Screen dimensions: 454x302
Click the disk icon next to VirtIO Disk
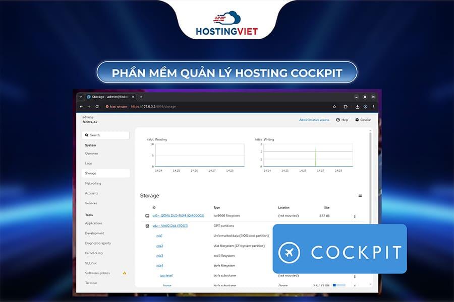point(146,225)
